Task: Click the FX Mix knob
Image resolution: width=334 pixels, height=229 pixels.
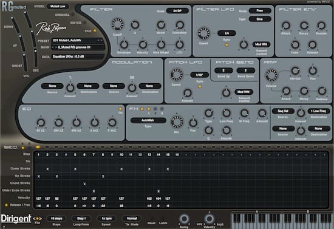Action: click(x=177, y=123)
